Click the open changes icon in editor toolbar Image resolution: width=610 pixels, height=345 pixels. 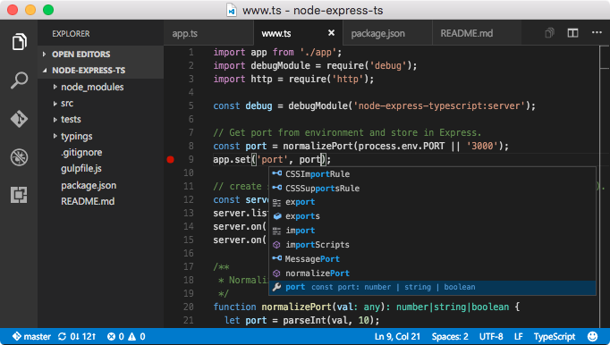pos(549,33)
